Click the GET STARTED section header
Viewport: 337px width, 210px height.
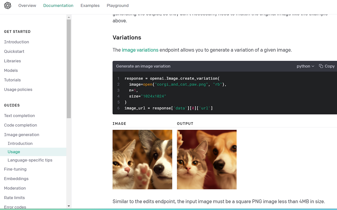click(17, 32)
